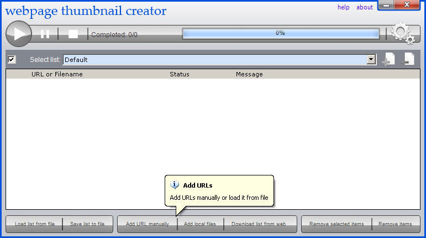Screen dimensions: 426x238
Task: Click Download list from web
Action: click(259, 224)
